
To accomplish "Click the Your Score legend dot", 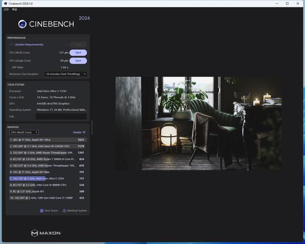I will coord(42,211).
